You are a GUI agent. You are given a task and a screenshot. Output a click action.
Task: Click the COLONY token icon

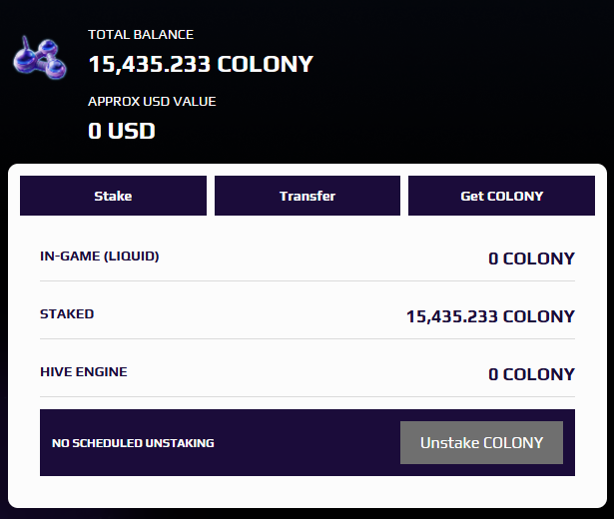click(40, 58)
